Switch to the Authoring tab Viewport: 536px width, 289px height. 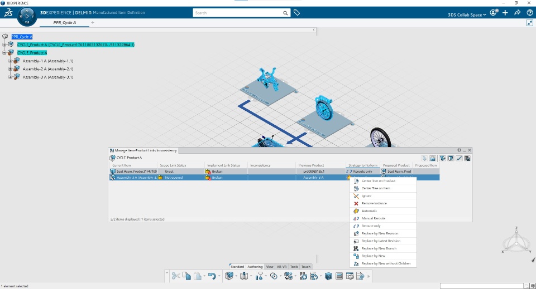tap(255, 267)
